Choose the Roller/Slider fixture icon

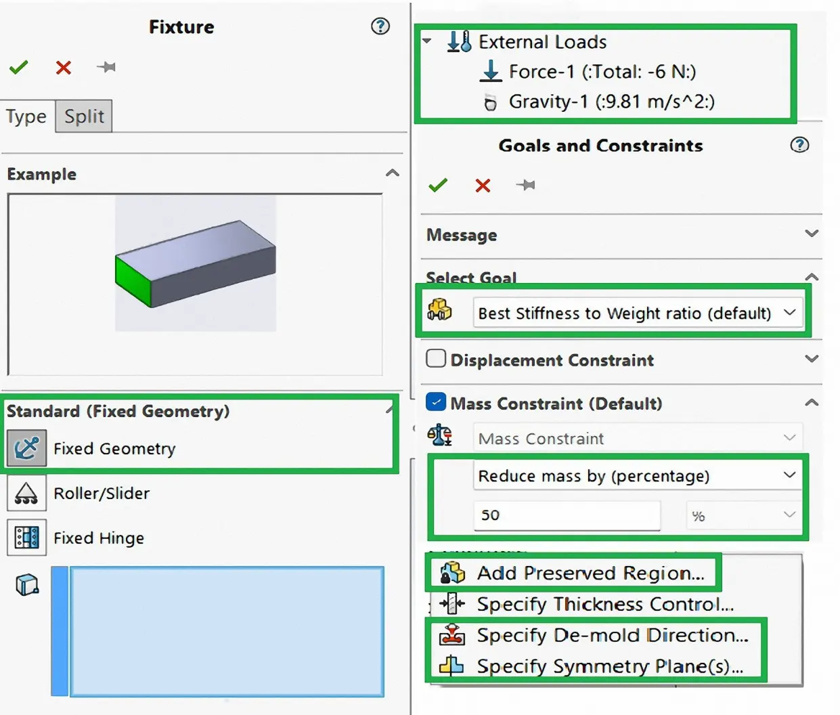tap(27, 493)
